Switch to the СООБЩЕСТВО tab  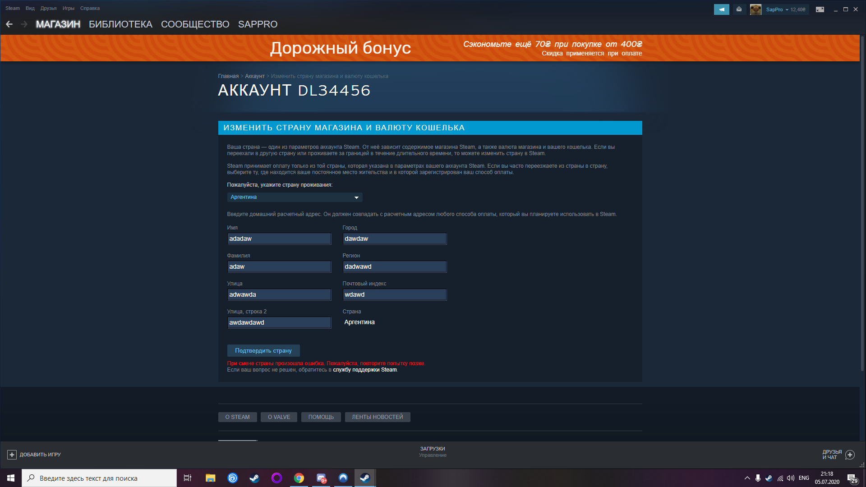(195, 24)
